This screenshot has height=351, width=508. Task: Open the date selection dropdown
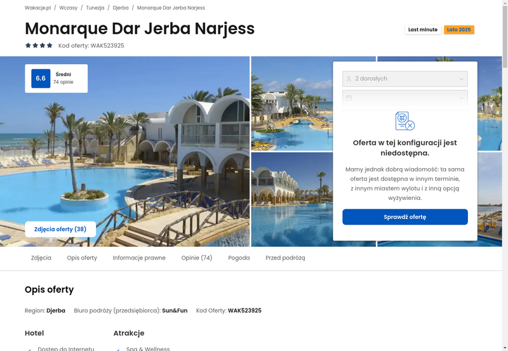point(405,98)
